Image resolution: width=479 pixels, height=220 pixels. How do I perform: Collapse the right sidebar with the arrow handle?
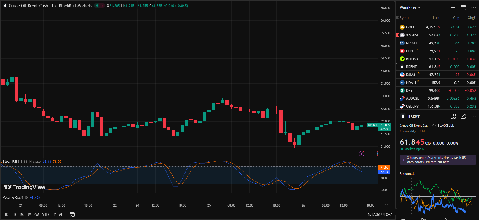(396, 212)
